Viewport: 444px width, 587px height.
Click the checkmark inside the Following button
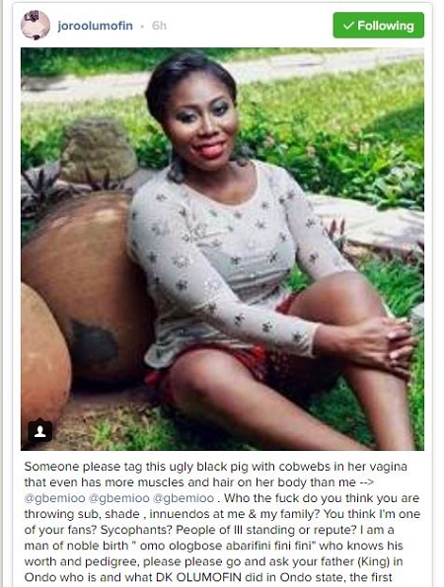(x=348, y=26)
